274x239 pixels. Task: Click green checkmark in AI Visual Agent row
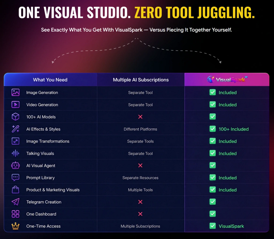[x=212, y=165]
